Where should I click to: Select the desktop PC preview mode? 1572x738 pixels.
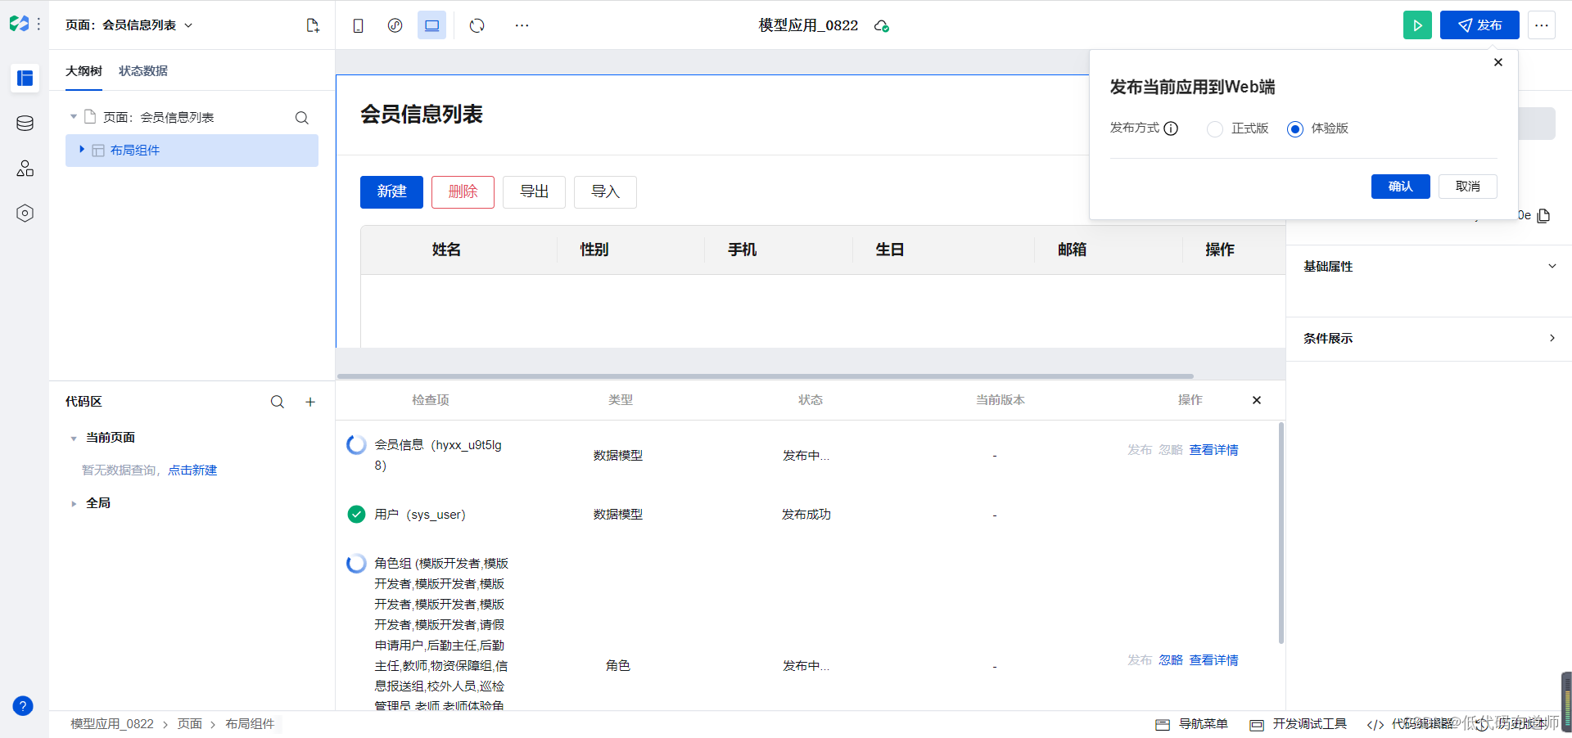point(431,25)
